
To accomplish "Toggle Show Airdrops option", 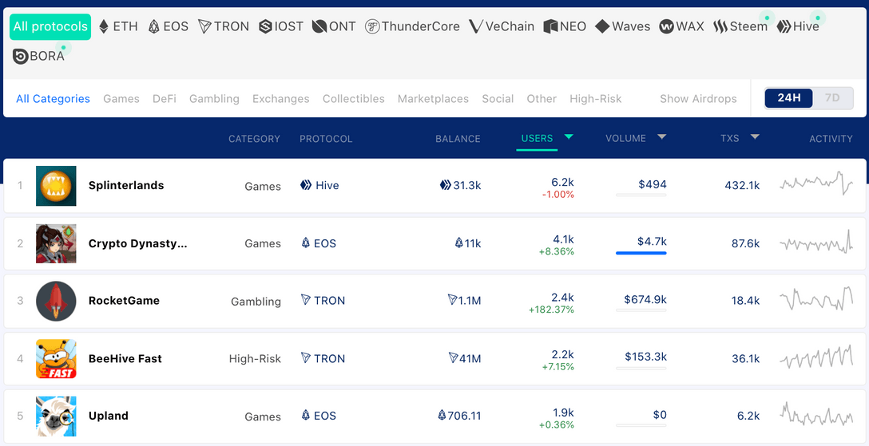I will click(698, 99).
